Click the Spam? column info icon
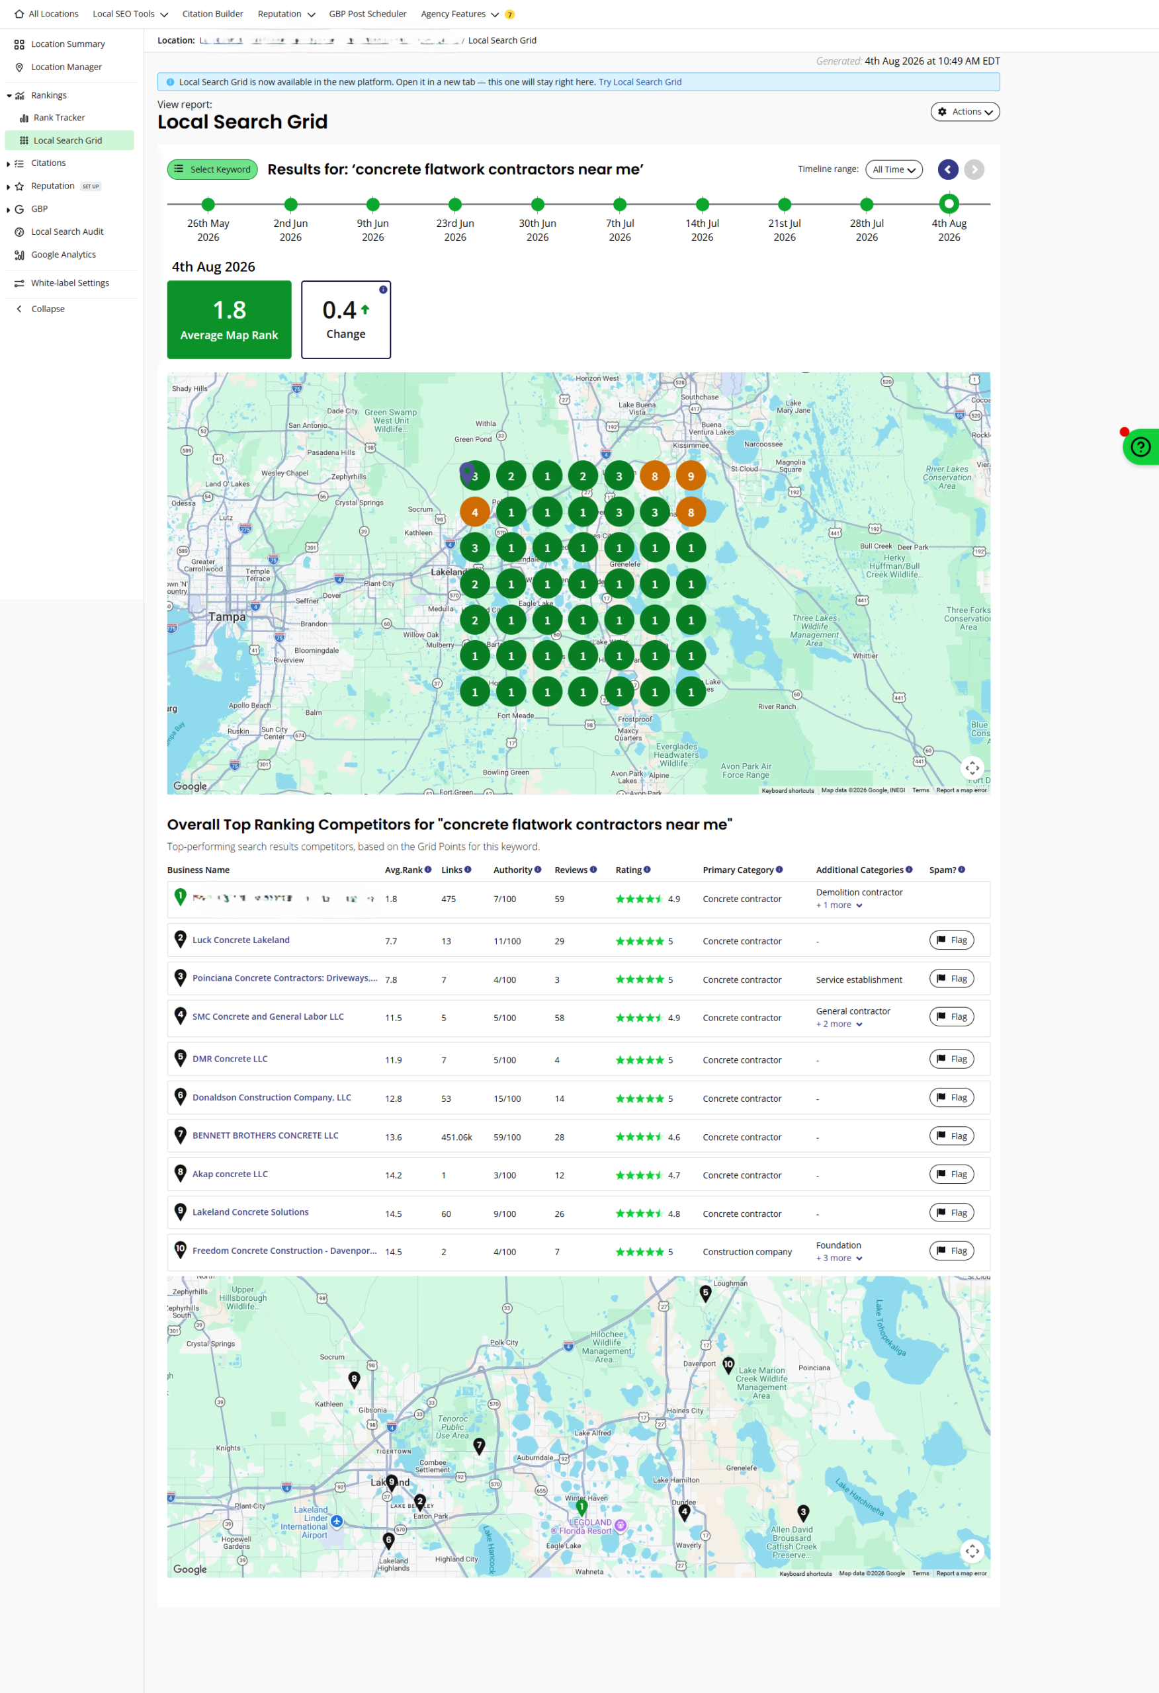Screen dimensions: 1159x1693 (x=961, y=869)
